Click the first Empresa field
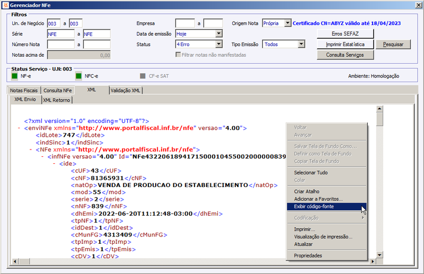 (x=185, y=23)
